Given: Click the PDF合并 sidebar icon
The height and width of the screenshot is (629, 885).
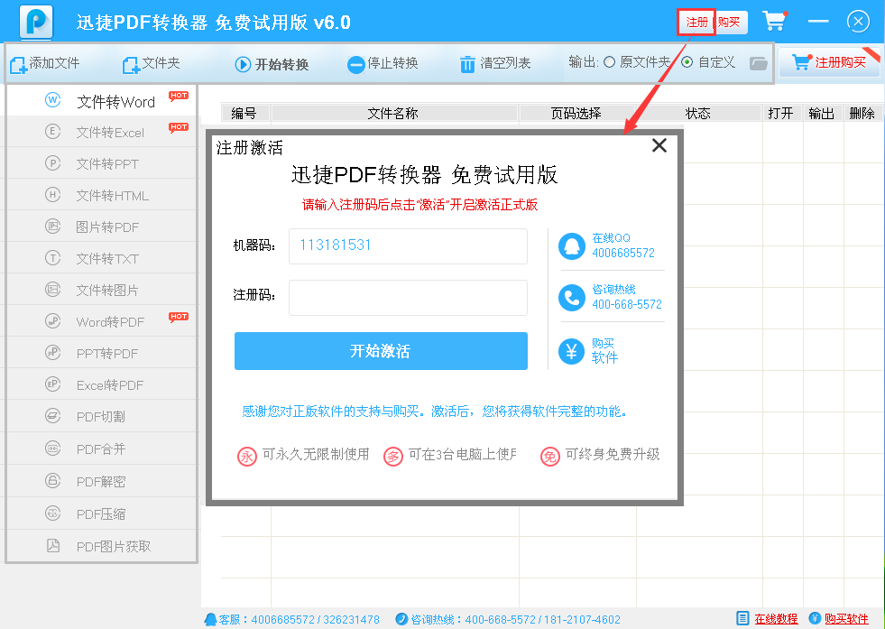Looking at the screenshot, I should pos(52,449).
